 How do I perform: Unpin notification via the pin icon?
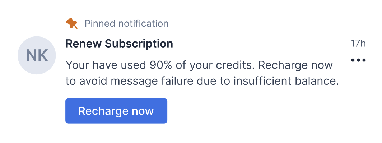pos(72,23)
